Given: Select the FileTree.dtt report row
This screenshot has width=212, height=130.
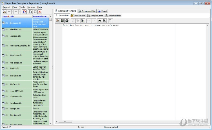Looking at the screenshot, I should coord(16,84).
